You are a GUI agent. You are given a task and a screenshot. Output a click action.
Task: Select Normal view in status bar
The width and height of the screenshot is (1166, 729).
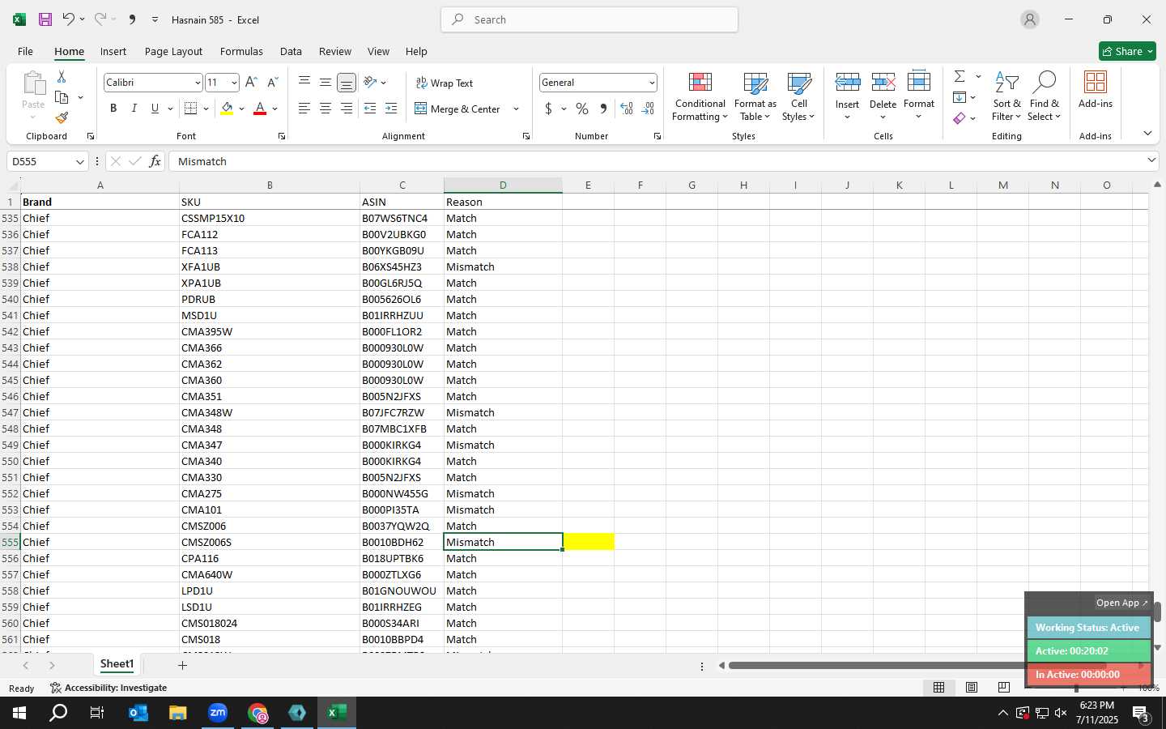pyautogui.click(x=939, y=687)
